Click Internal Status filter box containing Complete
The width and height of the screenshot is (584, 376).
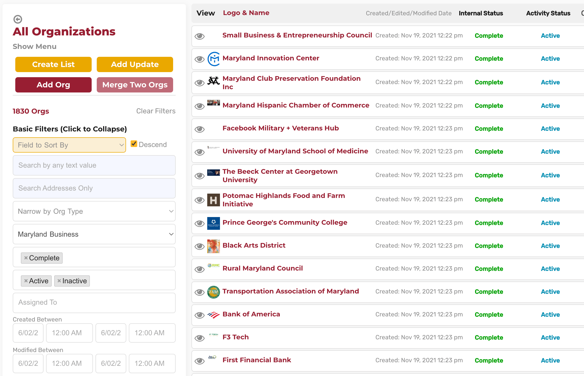click(x=94, y=257)
